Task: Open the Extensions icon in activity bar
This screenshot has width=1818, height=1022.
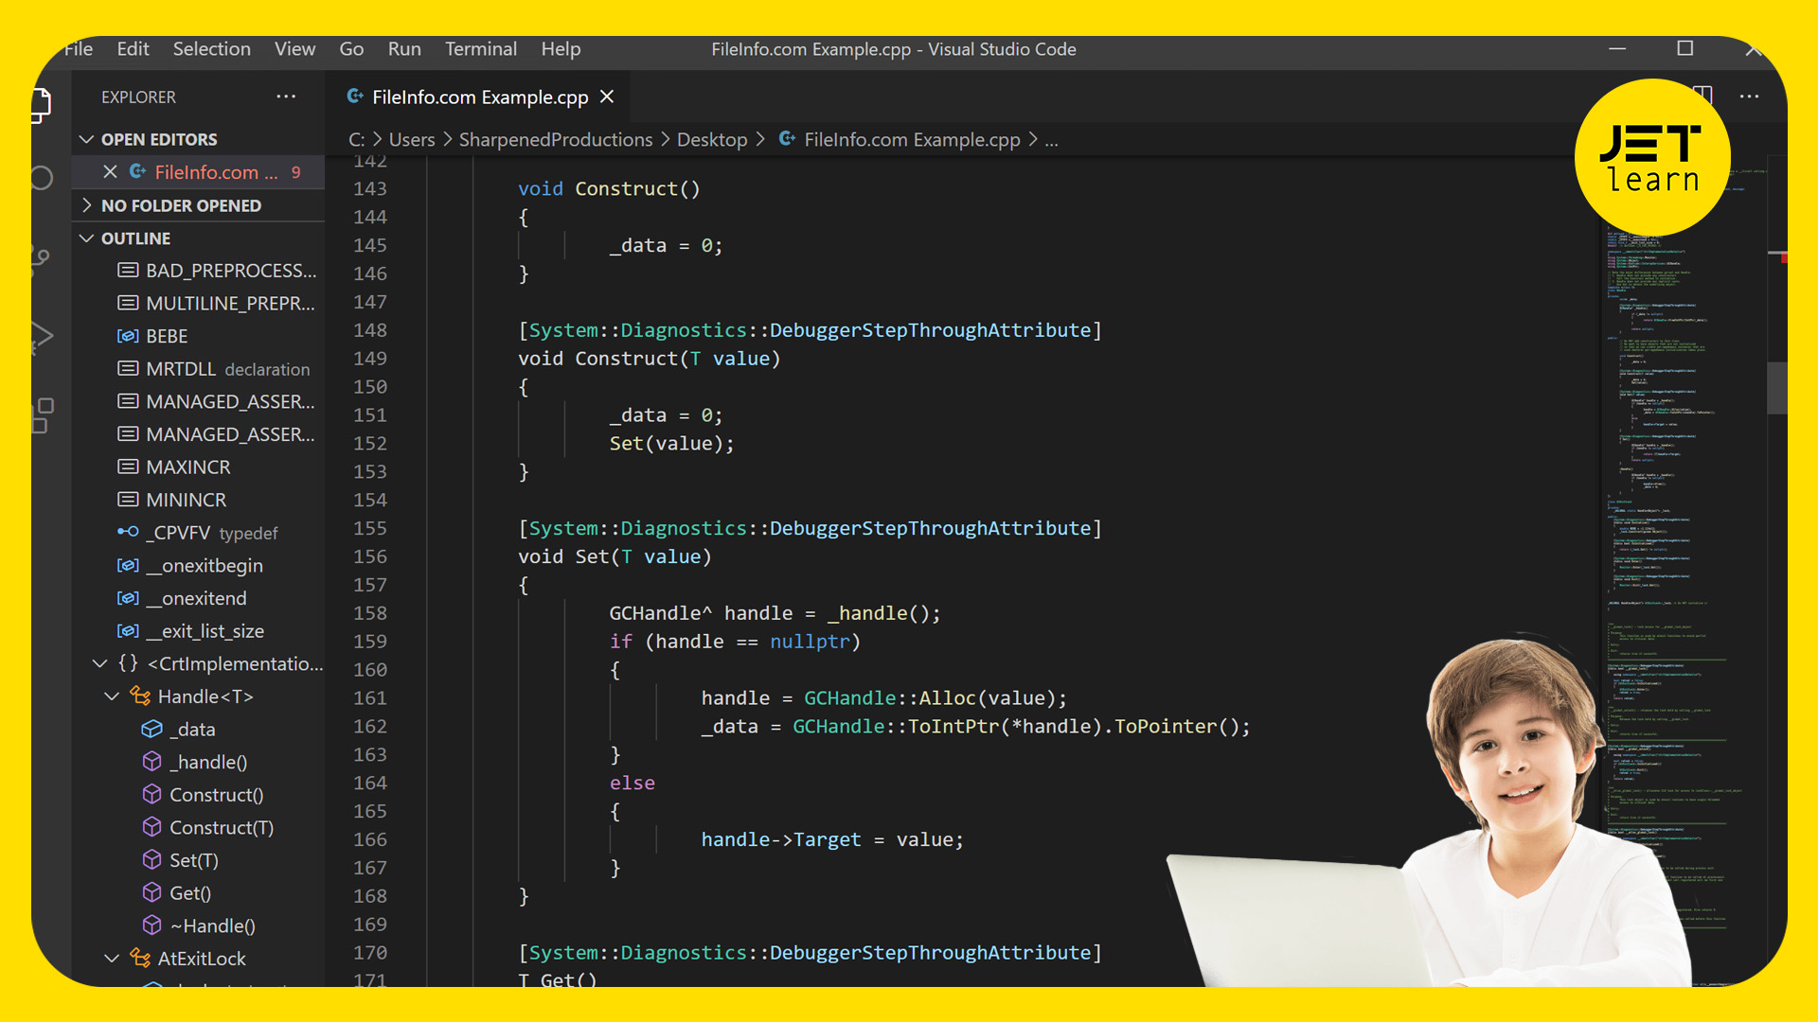Action: (x=42, y=414)
